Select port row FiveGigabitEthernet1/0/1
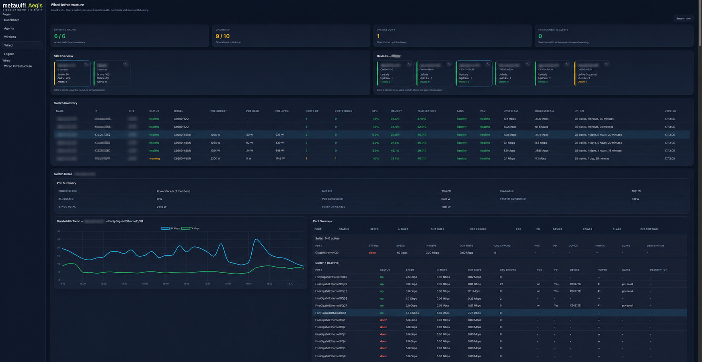This screenshot has height=362, width=702. pyautogui.click(x=500, y=320)
